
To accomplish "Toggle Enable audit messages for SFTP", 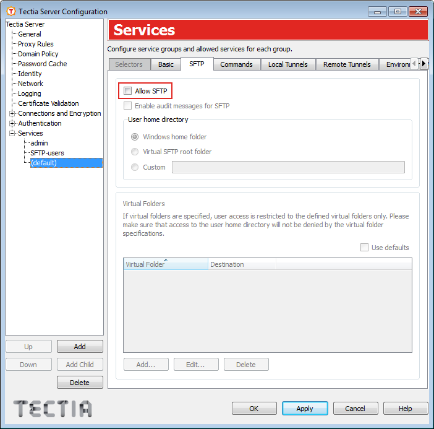I will 127,106.
